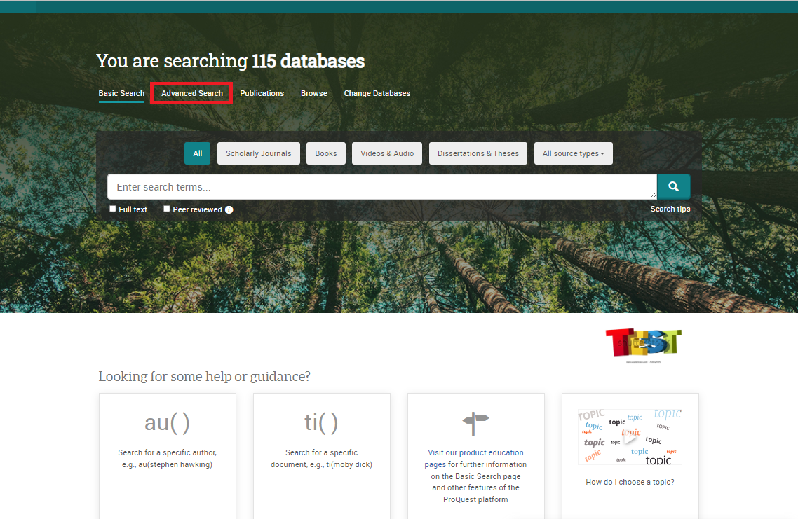Click inside the Enter search terms field
Viewport: 798px width, 519px height.
[x=382, y=186]
